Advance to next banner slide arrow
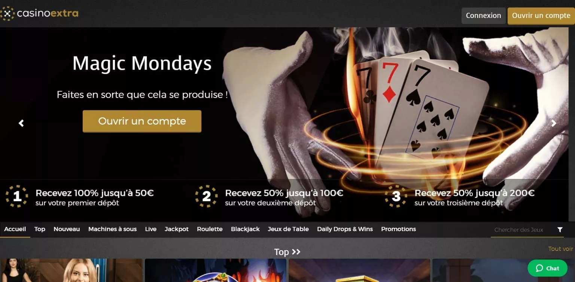575x282 pixels. click(x=554, y=123)
